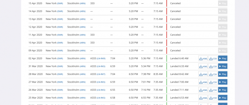This screenshot has height=105, width=249.
Task: Download CSV for 26 Mar 2020 flight
Action: (213, 90)
